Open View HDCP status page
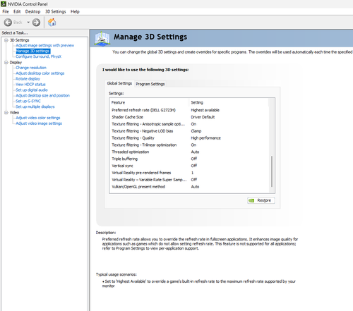 [x=30, y=85]
